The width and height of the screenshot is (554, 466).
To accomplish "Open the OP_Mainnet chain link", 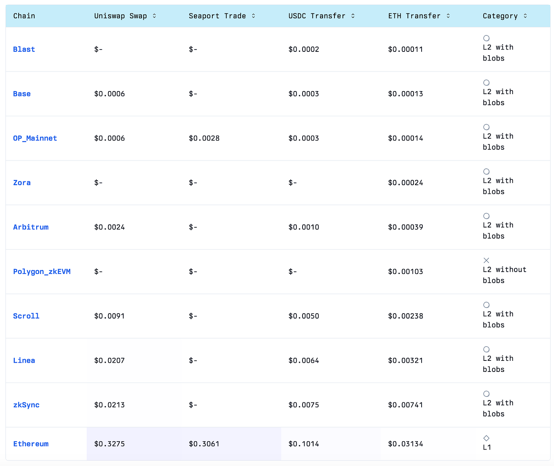I will click(35, 138).
